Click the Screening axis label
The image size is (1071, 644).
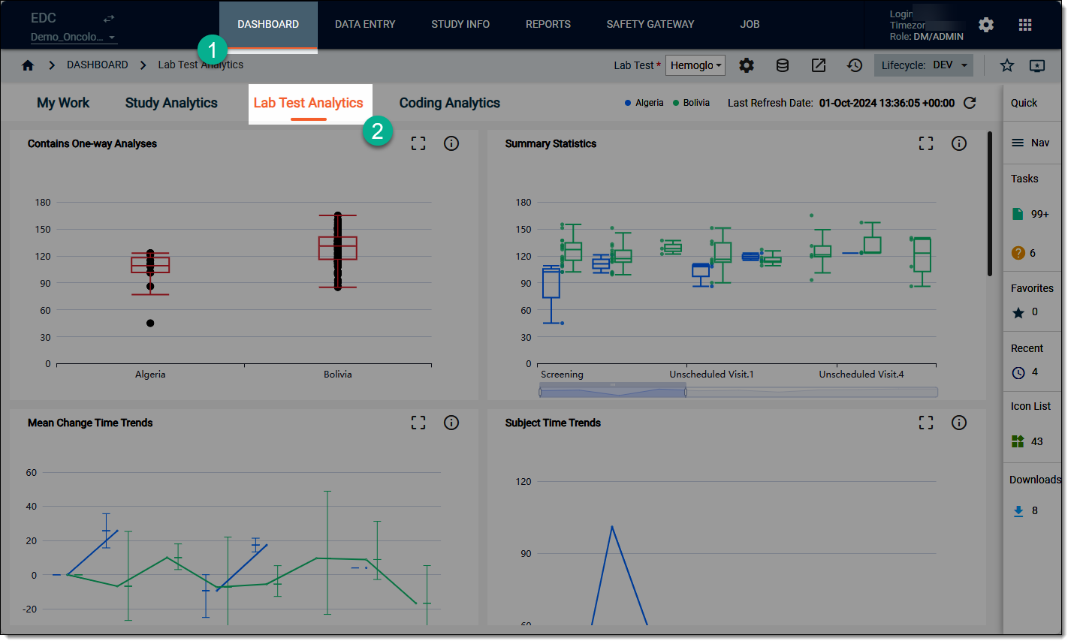(x=562, y=375)
